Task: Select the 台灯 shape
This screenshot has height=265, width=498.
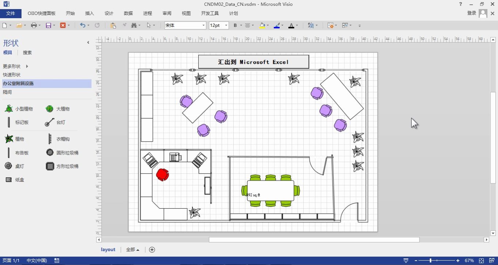Action: point(55,122)
